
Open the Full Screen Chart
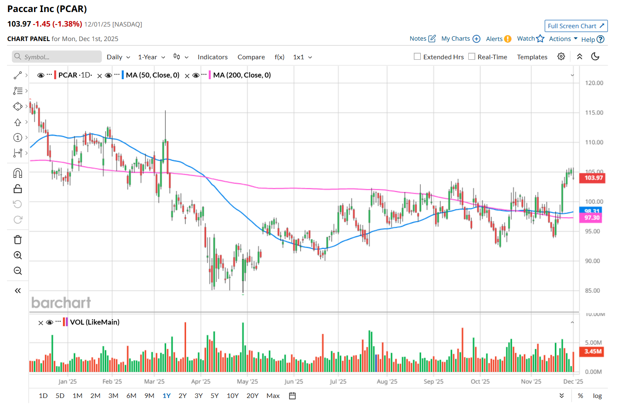point(576,26)
